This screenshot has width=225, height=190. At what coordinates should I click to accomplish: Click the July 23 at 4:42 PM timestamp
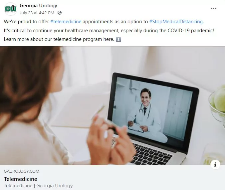37,13
